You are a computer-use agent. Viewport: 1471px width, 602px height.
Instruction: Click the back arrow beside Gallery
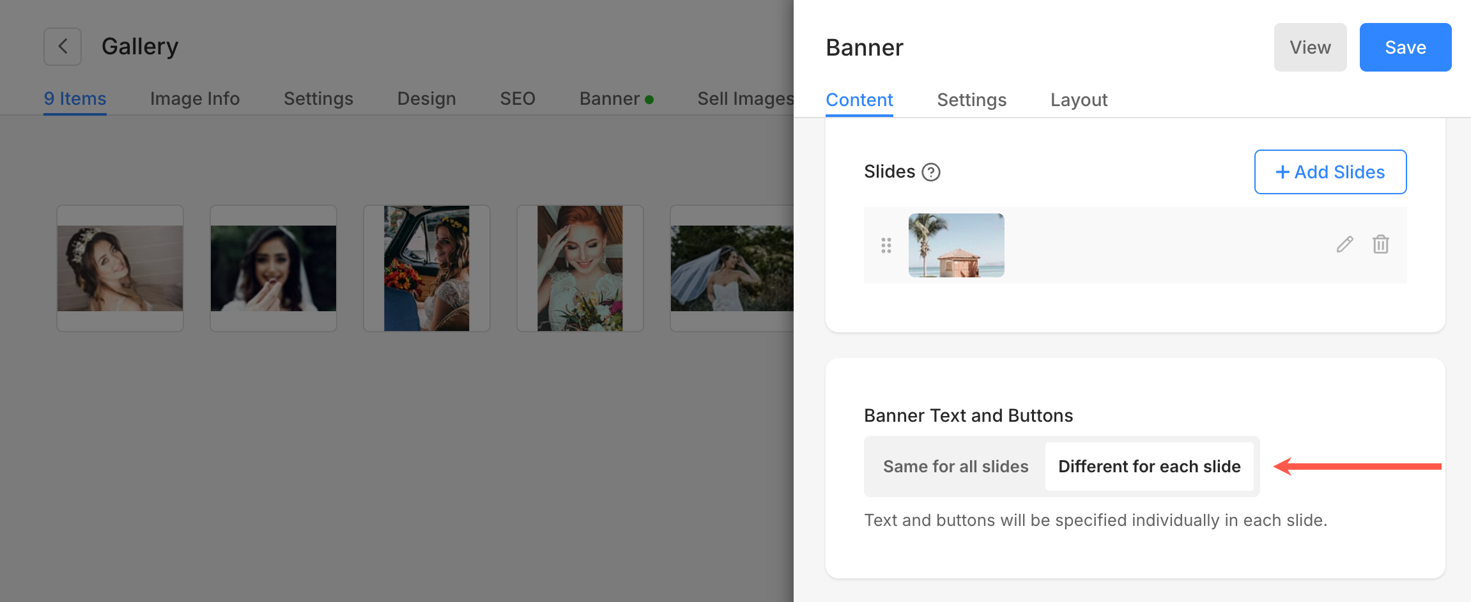(63, 47)
